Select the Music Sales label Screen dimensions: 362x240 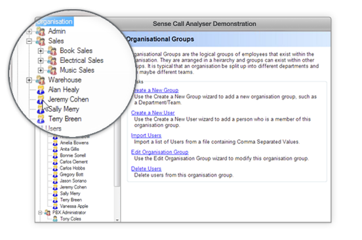[x=77, y=70]
